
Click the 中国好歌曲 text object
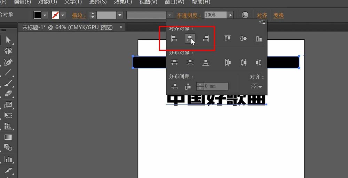click(x=216, y=100)
